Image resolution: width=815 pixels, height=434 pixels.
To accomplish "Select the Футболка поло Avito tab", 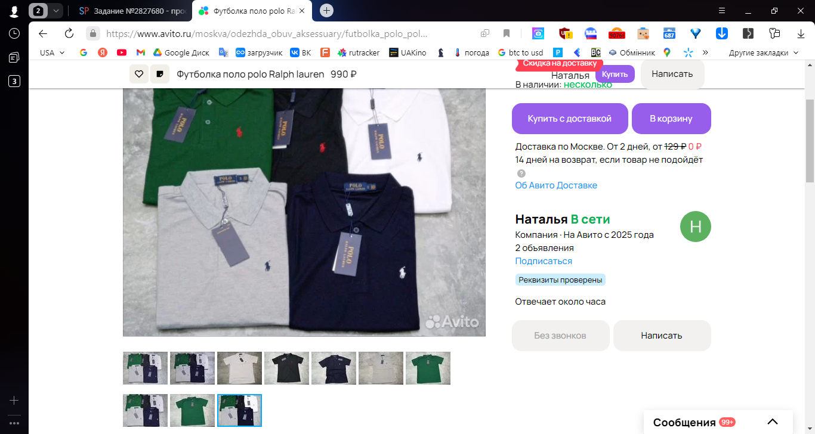I will click(x=251, y=11).
